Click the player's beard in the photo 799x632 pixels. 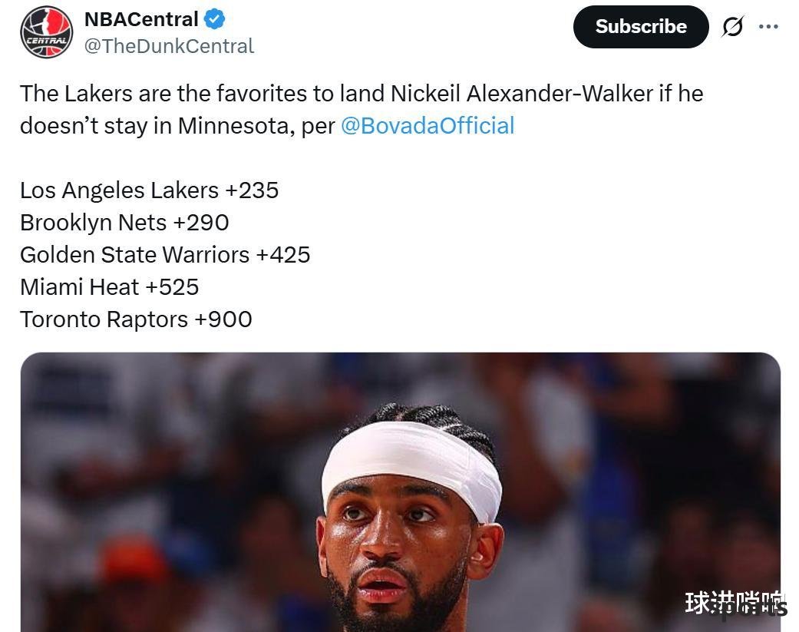click(398, 601)
